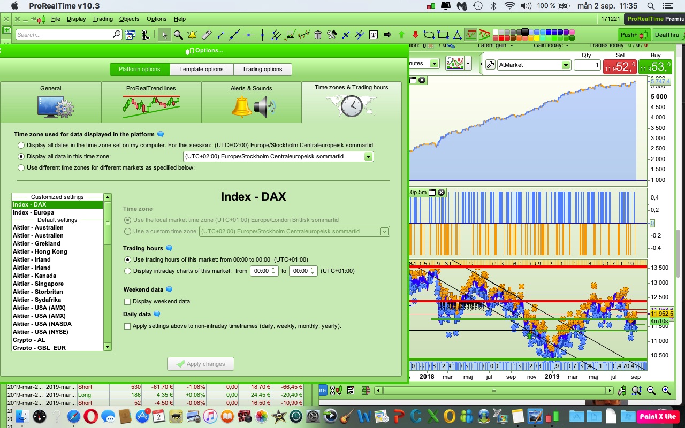Switch to Trading options tab
The height and width of the screenshot is (428, 685).
click(x=262, y=70)
